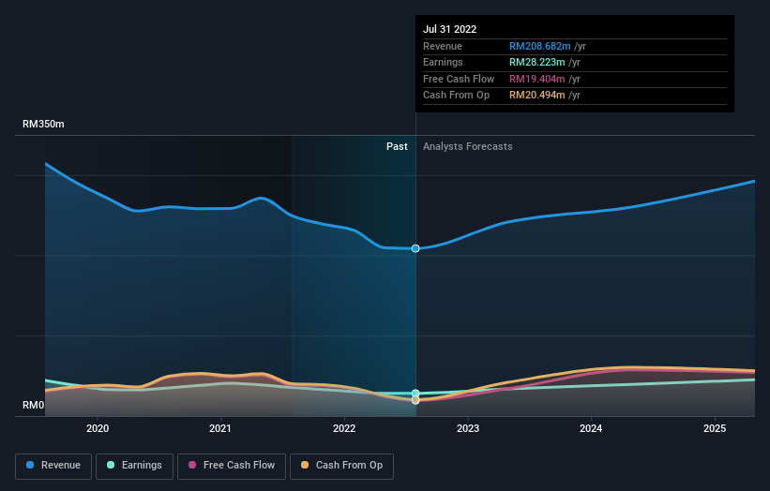Click the Revenue row label in tooltip
This screenshot has width=770, height=491.
point(443,46)
